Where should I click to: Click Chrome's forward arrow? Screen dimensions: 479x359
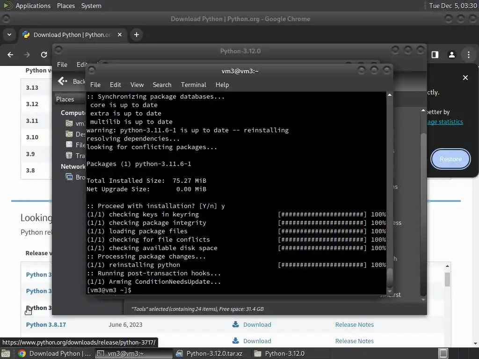point(27,55)
